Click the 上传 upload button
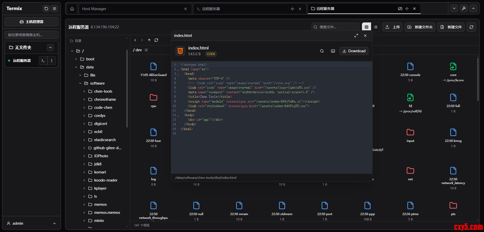The image size is (484, 232). (392, 27)
